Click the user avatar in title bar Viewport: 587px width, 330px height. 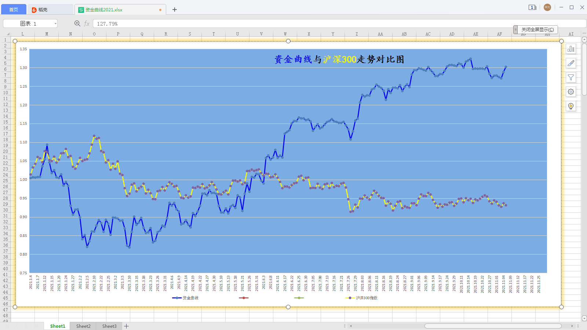click(x=547, y=7)
